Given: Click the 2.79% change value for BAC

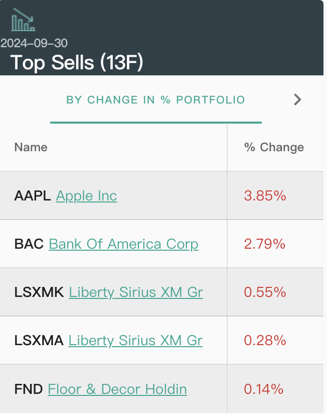Looking at the screenshot, I should coord(265,244).
